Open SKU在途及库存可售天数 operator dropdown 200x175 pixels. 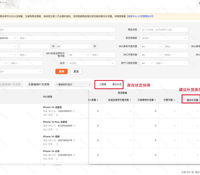(x=79, y=55)
